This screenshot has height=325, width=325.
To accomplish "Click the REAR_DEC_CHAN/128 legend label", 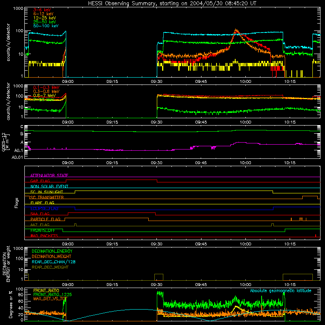I will coord(54,262).
